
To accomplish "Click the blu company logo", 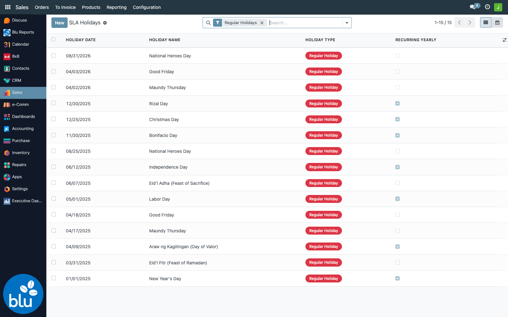I will click(x=23, y=294).
